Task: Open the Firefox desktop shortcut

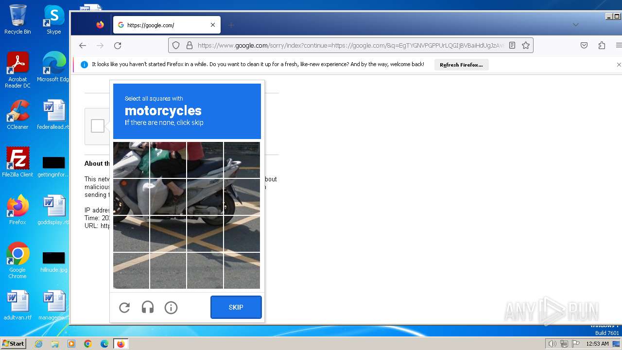Action: pyautogui.click(x=17, y=210)
